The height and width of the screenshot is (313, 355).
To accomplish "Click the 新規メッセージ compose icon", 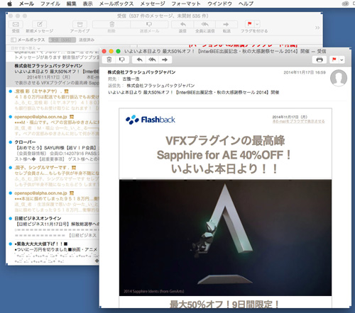I will click(40, 24).
